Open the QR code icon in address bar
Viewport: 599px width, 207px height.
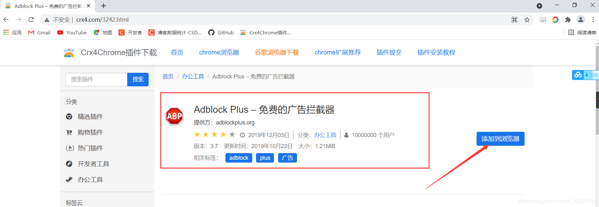point(515,20)
